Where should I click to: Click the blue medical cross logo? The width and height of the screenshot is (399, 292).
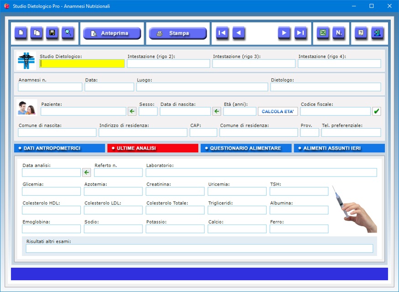(x=26, y=61)
